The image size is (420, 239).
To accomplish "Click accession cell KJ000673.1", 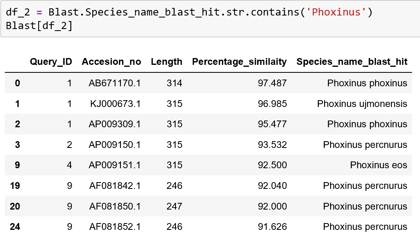I will pyautogui.click(x=115, y=104).
